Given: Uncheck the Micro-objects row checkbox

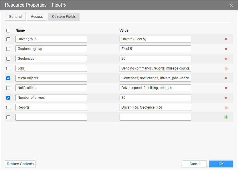Looking at the screenshot, I should [8, 78].
